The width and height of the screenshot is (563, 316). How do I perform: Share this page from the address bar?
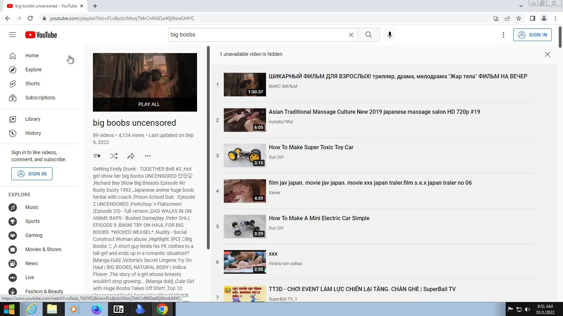click(507, 18)
